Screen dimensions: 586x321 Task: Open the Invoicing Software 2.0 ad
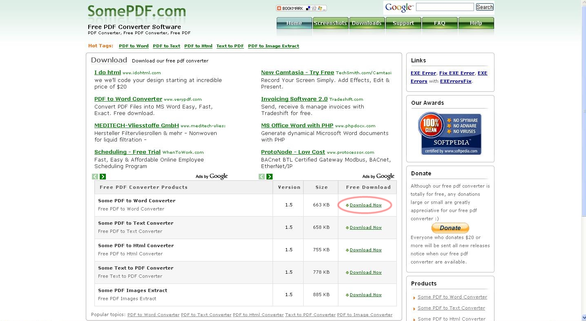pyautogui.click(x=294, y=99)
